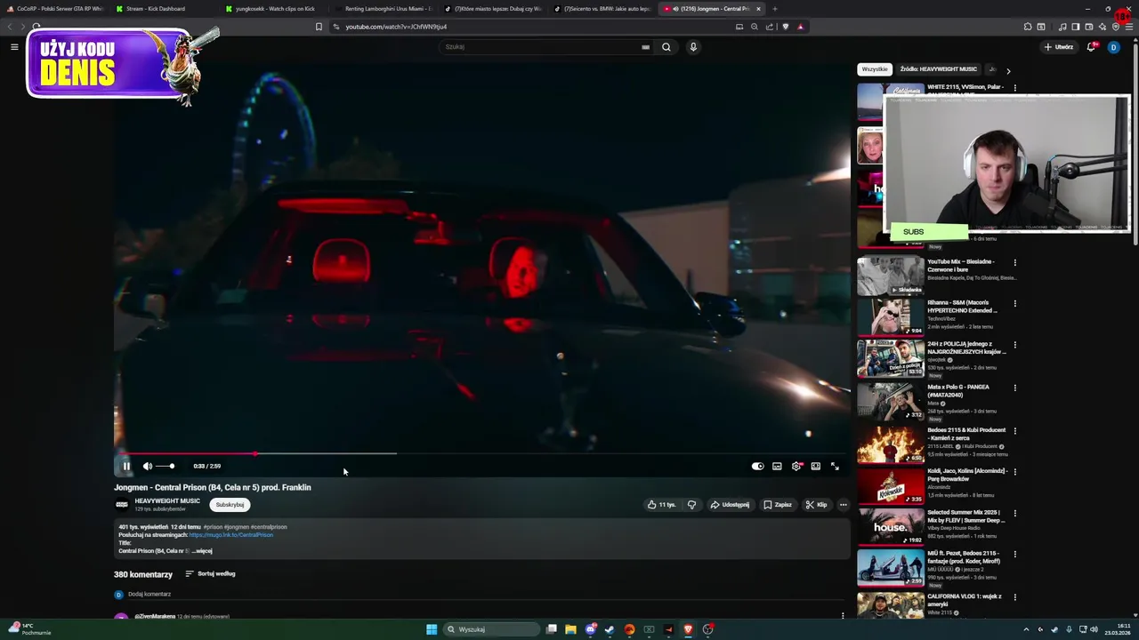Go back with the browser back arrow
The height and width of the screenshot is (640, 1139).
coord(11,27)
